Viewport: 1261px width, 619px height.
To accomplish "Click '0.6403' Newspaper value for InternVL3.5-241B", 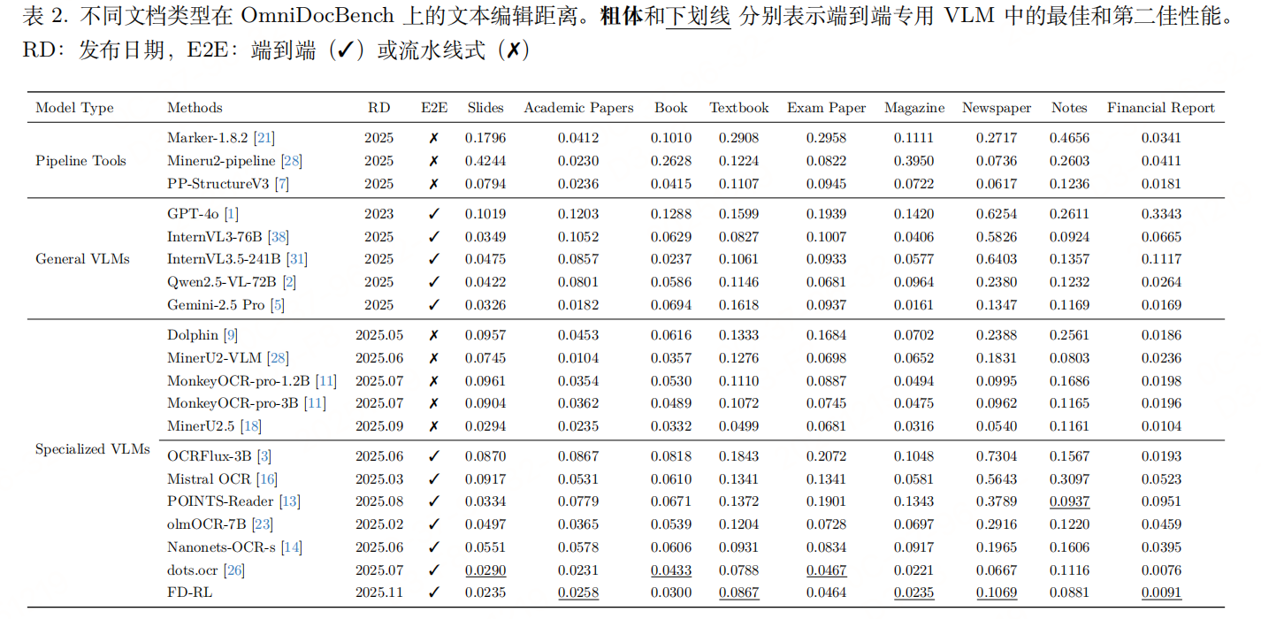I will [997, 259].
